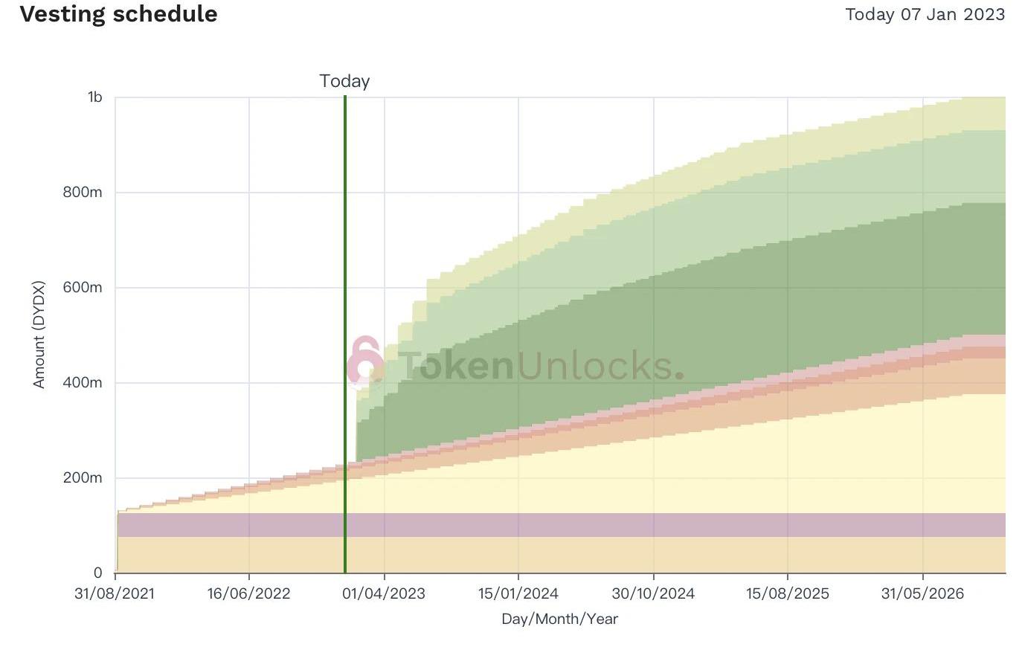Click the 31/08/2021 date label
This screenshot has width=1022, height=647.
pos(115,593)
